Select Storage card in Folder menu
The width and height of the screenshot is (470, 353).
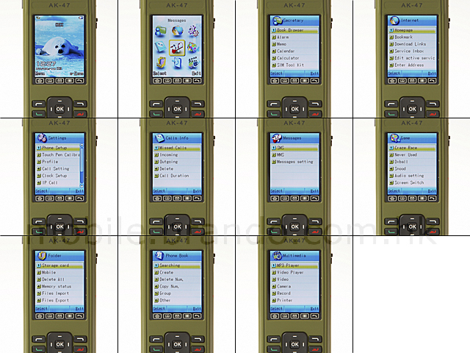59,265
